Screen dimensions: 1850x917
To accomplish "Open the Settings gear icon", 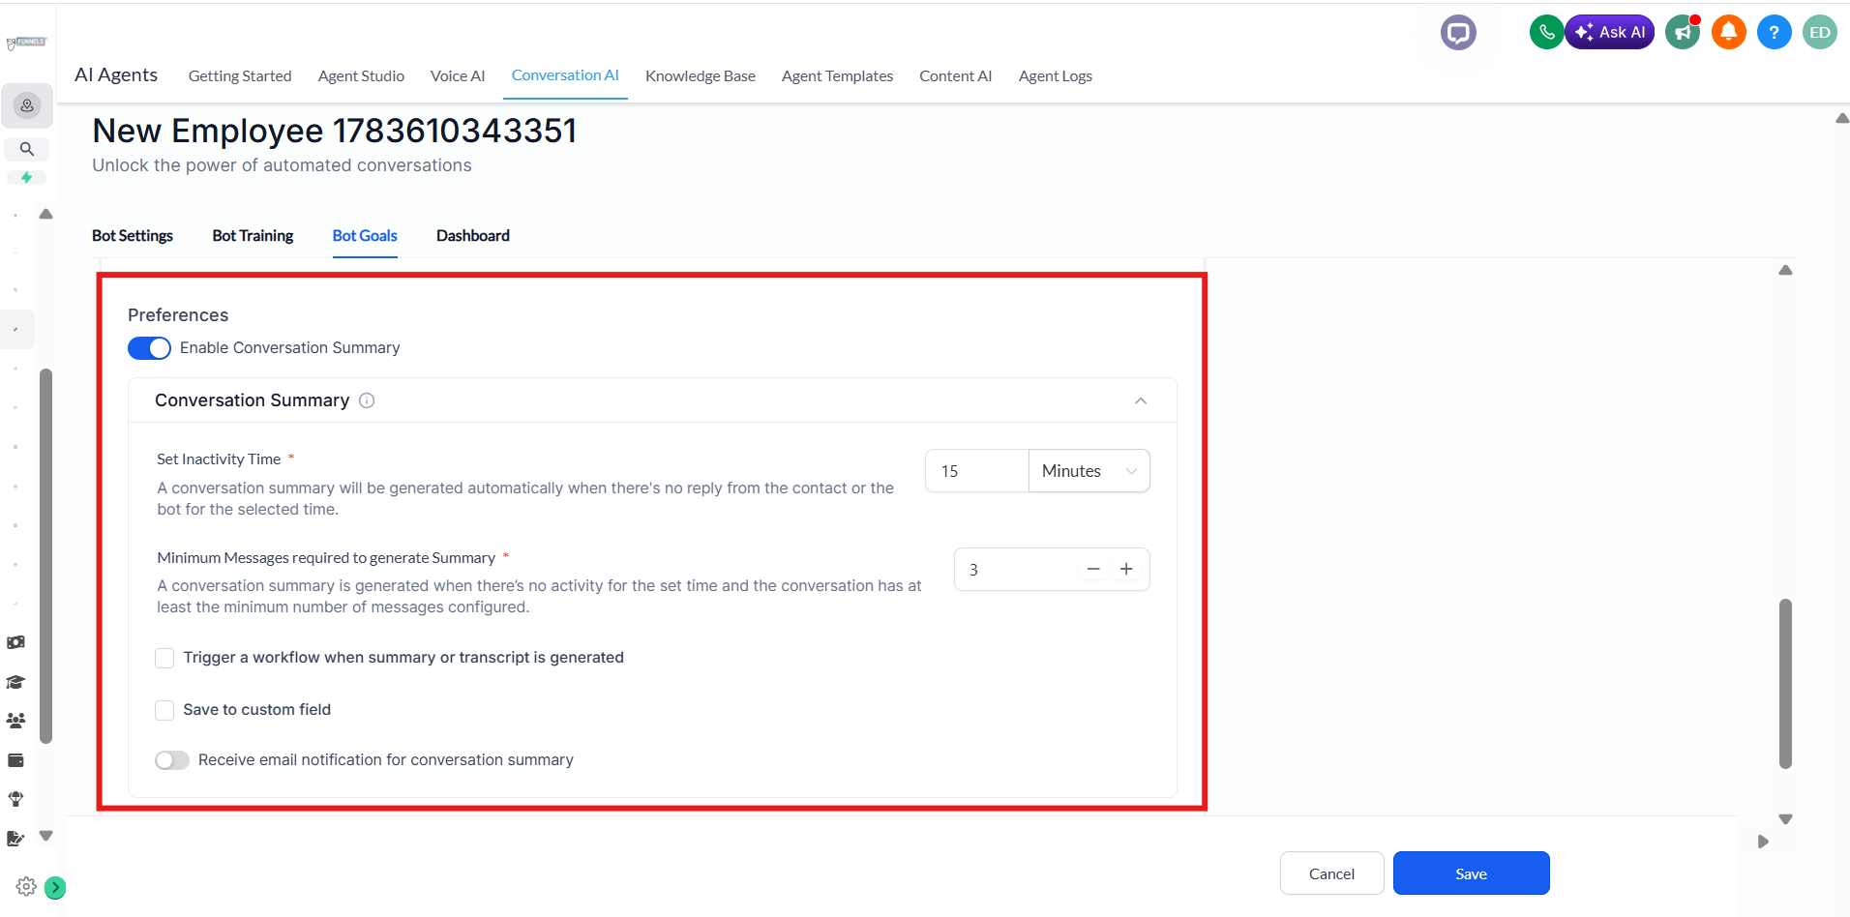I will (26, 886).
